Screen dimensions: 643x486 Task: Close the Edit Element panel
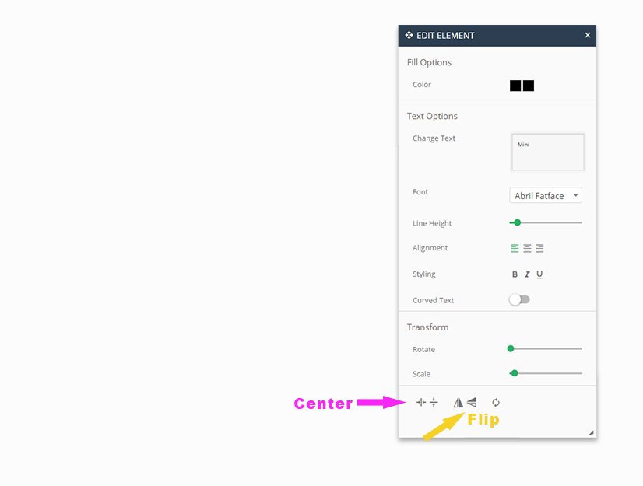pos(588,36)
